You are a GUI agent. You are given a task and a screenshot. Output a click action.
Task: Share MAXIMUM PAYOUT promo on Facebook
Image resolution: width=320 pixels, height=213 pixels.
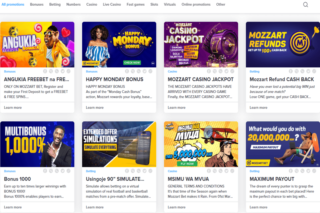(x=290, y=171)
